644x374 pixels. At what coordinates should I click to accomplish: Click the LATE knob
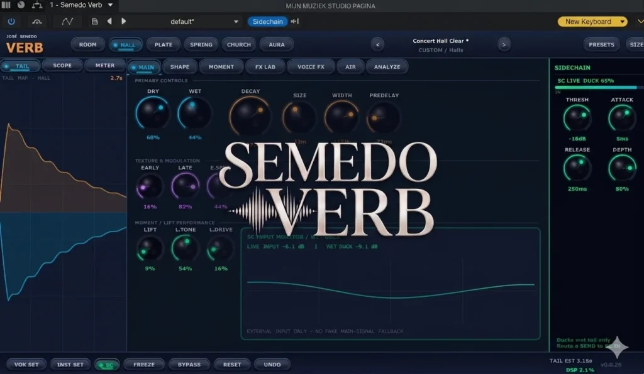pos(186,186)
